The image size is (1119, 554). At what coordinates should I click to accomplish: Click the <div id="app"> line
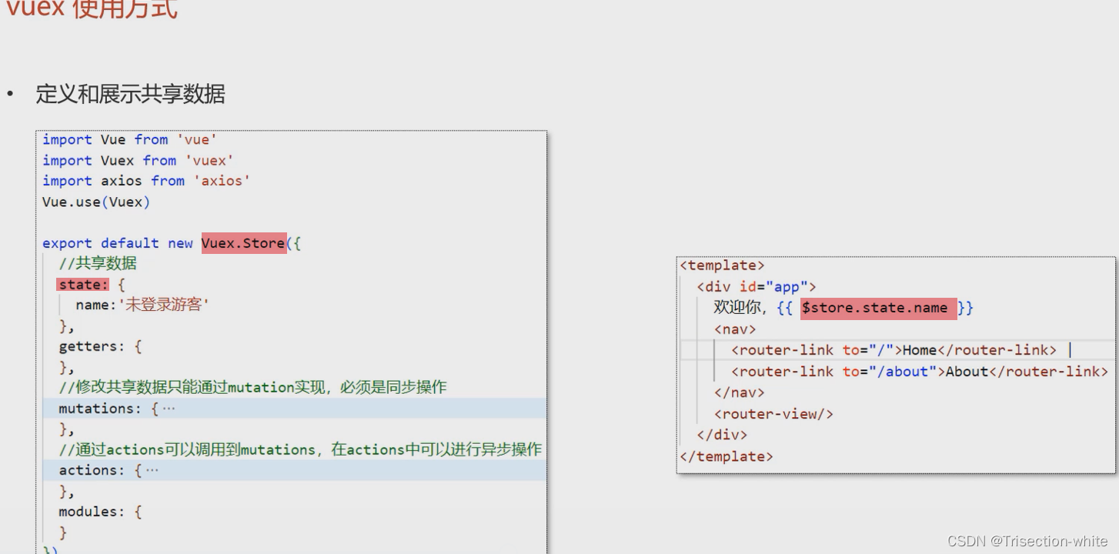pyautogui.click(x=757, y=287)
